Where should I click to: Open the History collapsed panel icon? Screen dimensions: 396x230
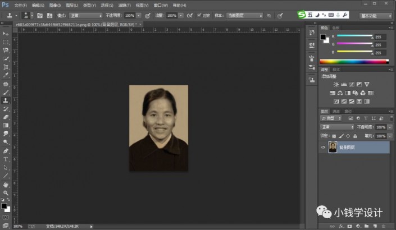point(312,33)
